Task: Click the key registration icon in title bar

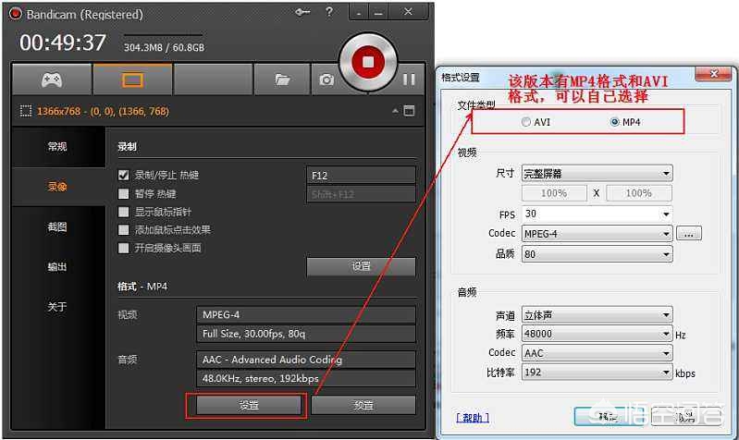Action: click(x=302, y=12)
